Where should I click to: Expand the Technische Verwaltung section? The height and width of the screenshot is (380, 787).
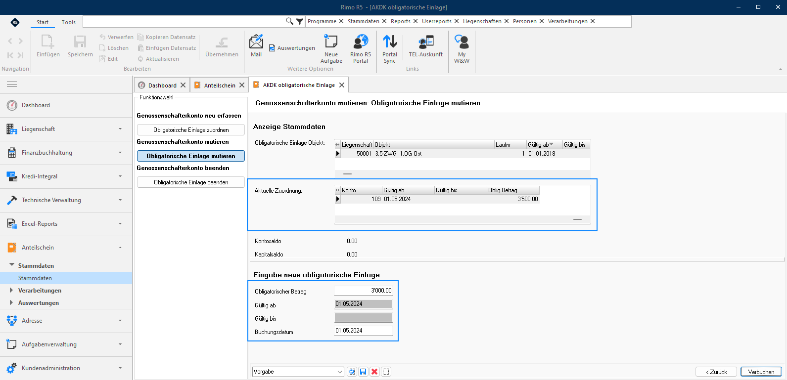tap(66, 200)
